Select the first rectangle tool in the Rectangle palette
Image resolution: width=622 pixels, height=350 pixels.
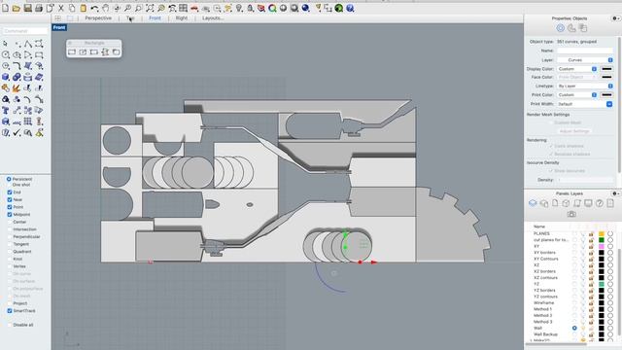pos(72,52)
